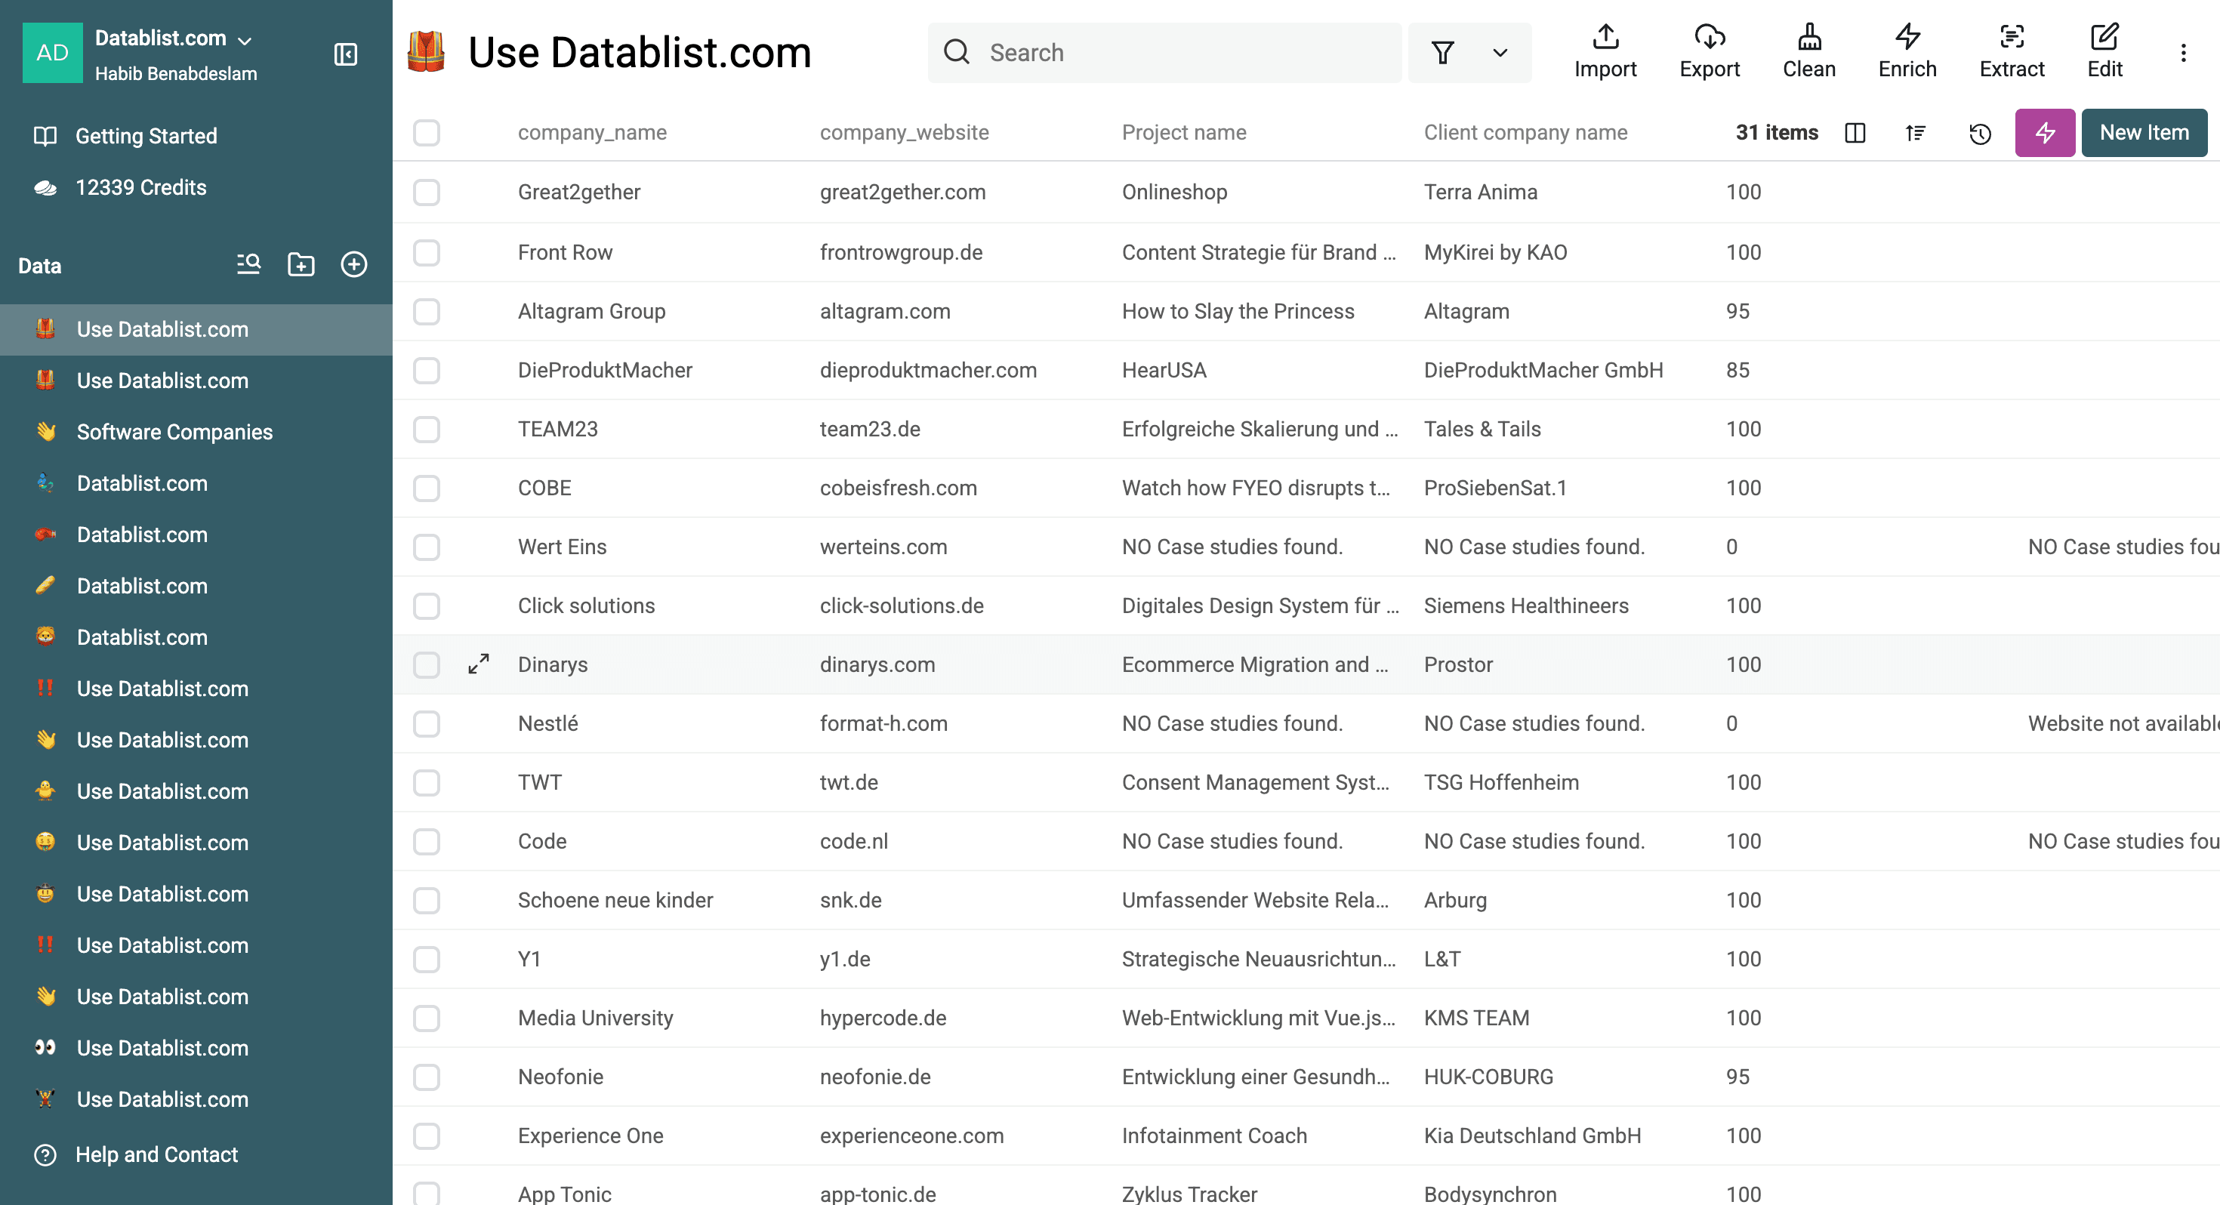Open Software Companies collection
Image resolution: width=2220 pixels, height=1205 pixels.
pos(174,432)
